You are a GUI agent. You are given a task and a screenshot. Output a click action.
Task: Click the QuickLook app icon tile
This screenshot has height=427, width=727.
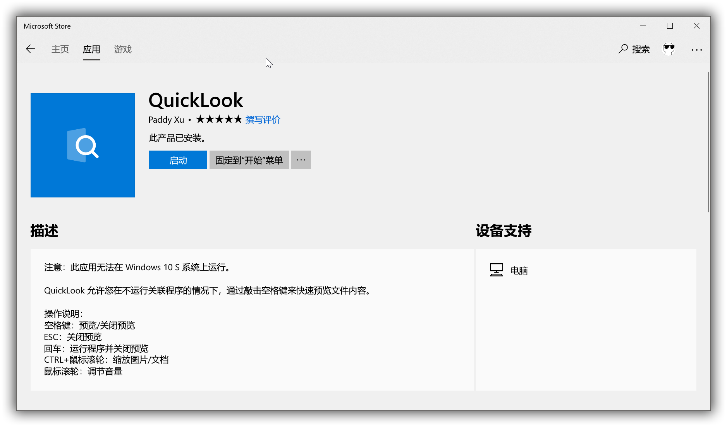[83, 145]
